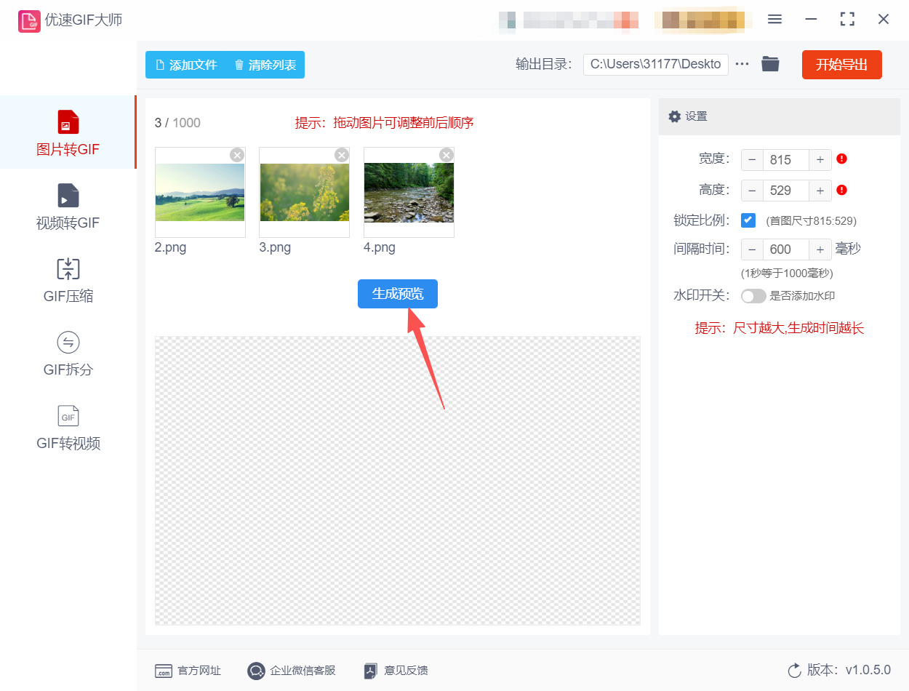Click the 间隔时间 input showing 600
The height and width of the screenshot is (691, 909).
pyautogui.click(x=786, y=249)
